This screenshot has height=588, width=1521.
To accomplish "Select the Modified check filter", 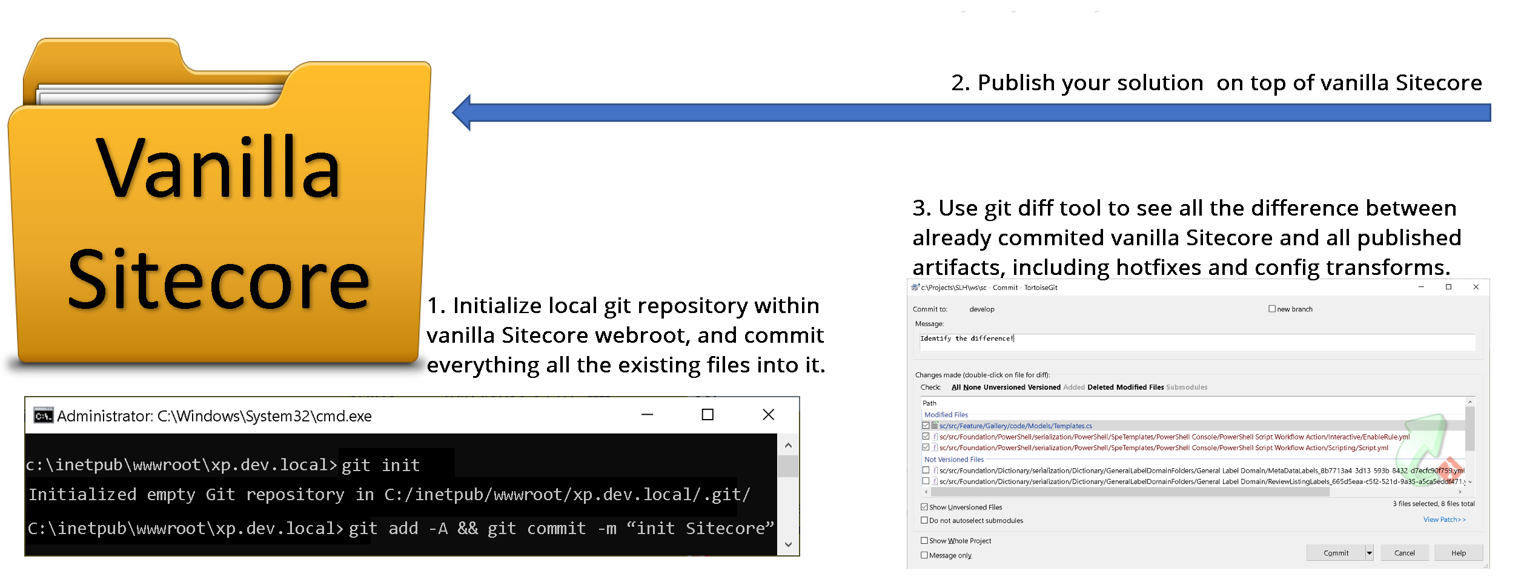I will [1131, 388].
